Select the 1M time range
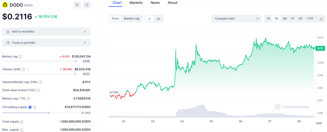 tap(284, 19)
